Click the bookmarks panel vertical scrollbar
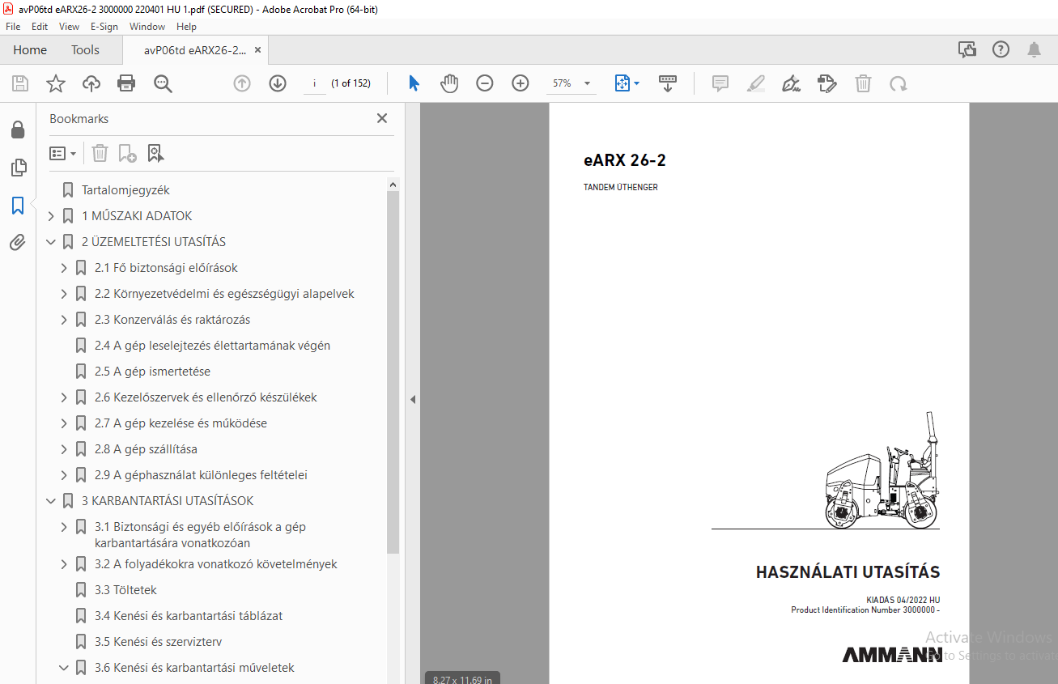1058x684 pixels. point(393,372)
